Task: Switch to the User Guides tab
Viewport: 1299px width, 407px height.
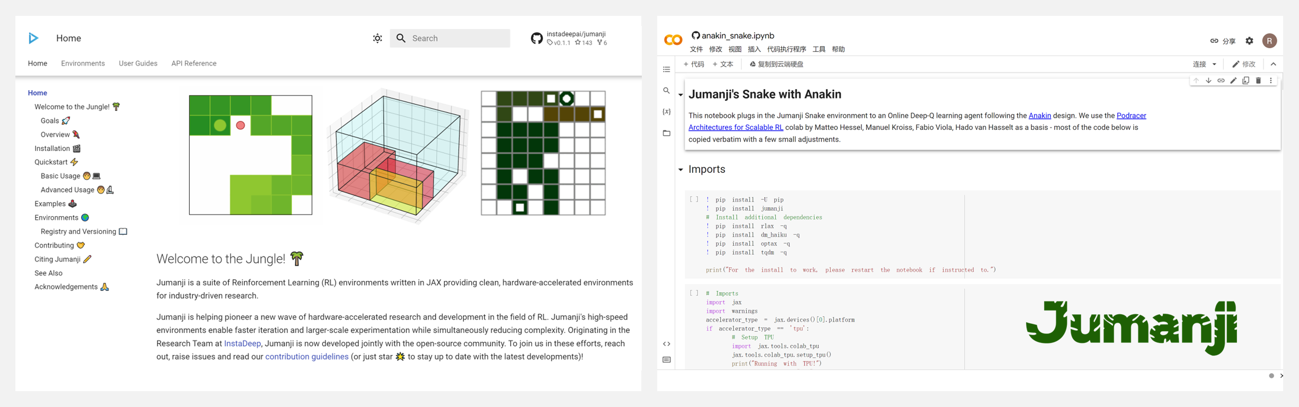Action: tap(138, 63)
